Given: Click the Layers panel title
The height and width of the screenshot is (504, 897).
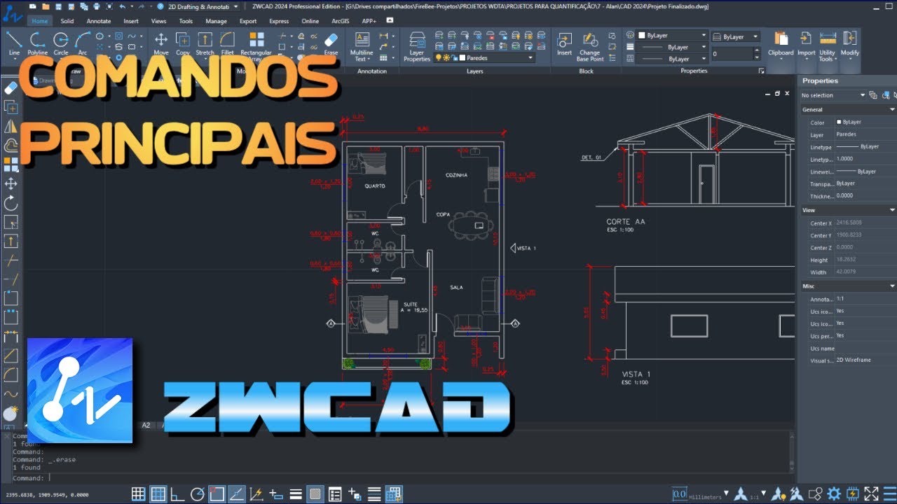Looking at the screenshot, I should [475, 71].
